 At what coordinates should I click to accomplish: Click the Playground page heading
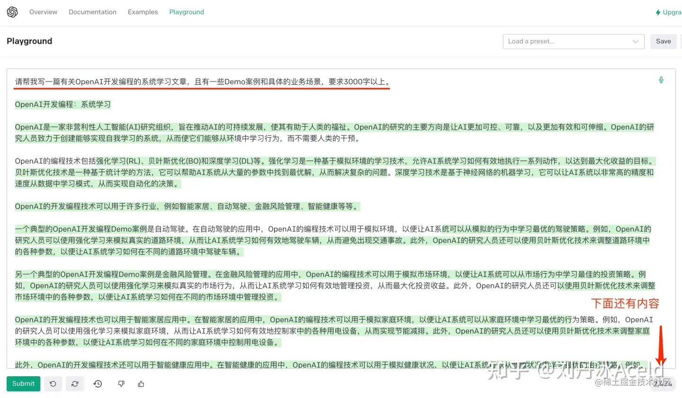(x=29, y=41)
